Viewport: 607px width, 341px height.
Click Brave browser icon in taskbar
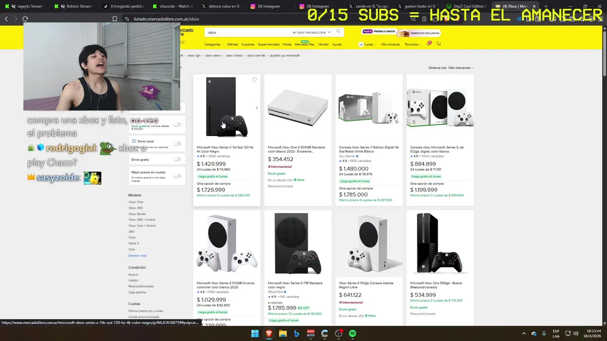pos(269,333)
